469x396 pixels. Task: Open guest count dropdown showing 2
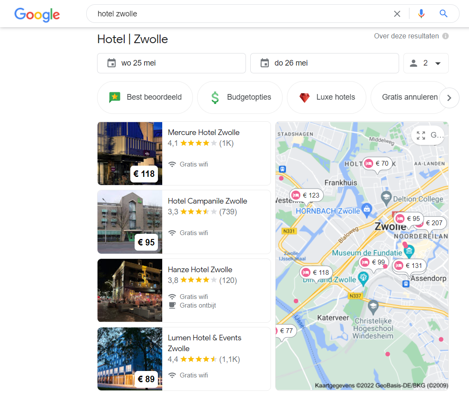click(x=426, y=63)
